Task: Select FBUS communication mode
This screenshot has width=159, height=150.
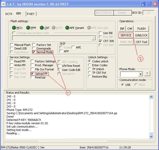Action: click(136, 85)
